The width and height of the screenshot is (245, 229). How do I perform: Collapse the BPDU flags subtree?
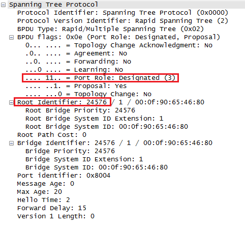[11, 37]
